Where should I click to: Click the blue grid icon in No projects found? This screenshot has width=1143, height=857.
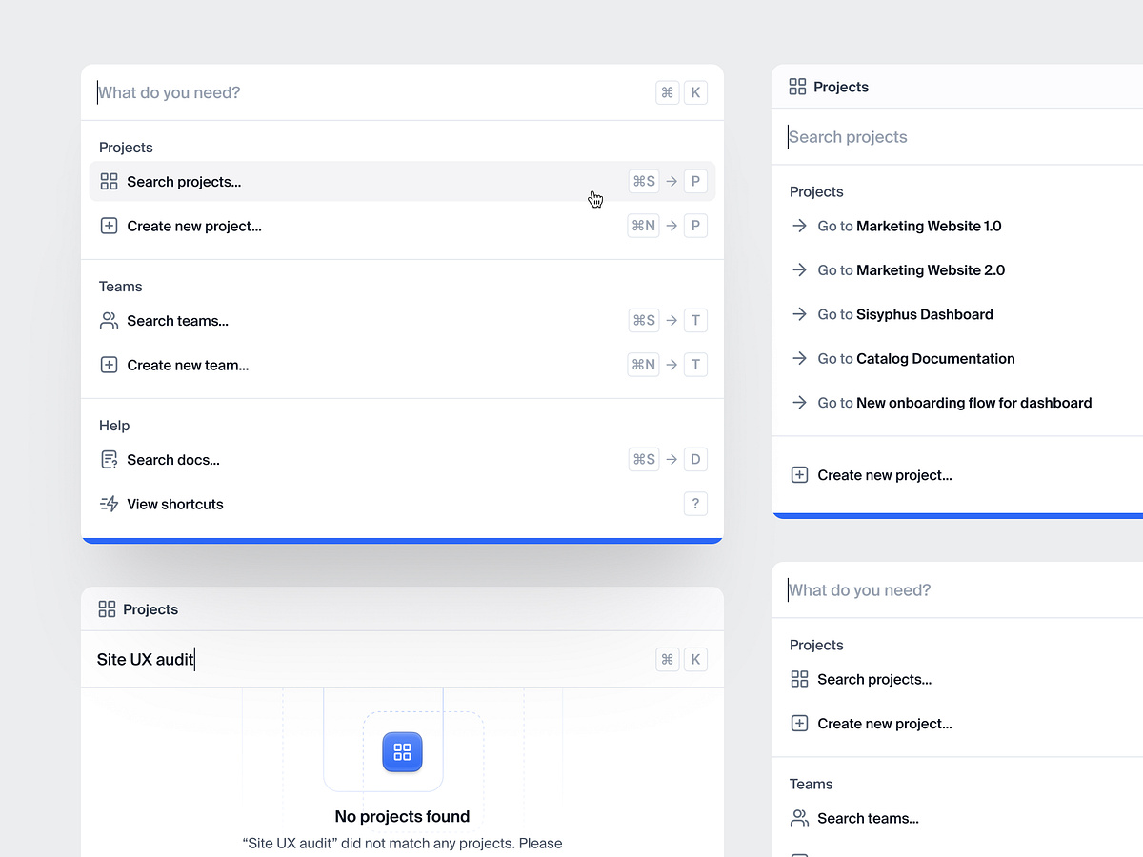coord(402,752)
